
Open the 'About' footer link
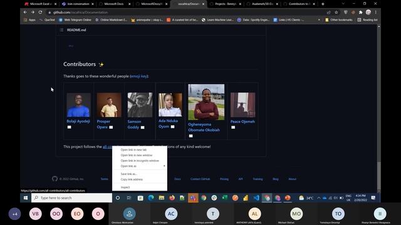pyautogui.click(x=292, y=179)
